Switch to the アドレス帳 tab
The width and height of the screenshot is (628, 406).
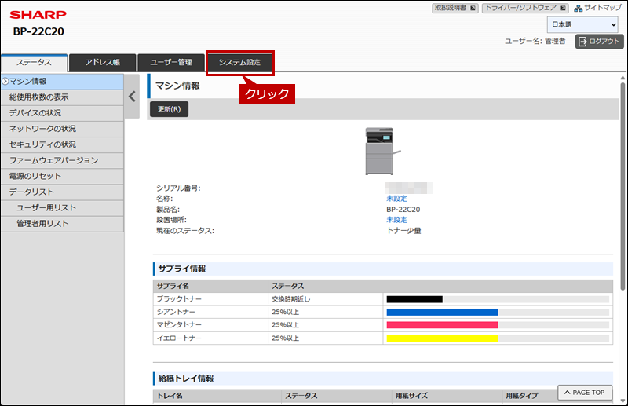pos(103,63)
